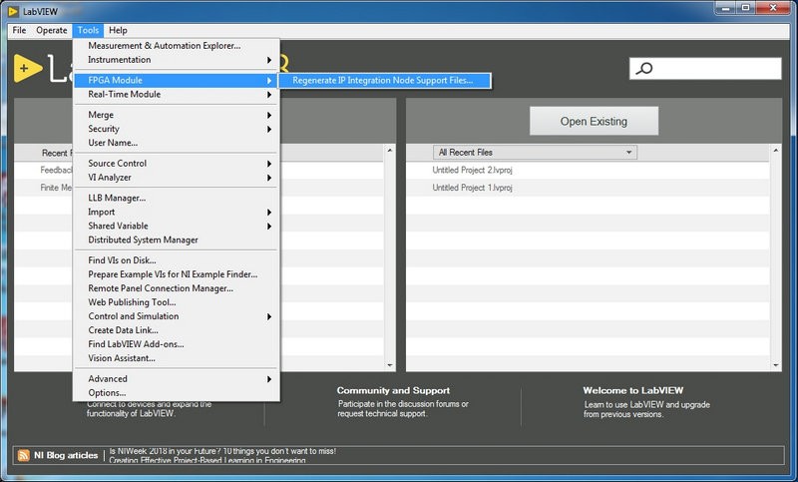Launch Vision Assistant from the menu
Screen dimensions: 798x482
pyautogui.click(x=122, y=358)
